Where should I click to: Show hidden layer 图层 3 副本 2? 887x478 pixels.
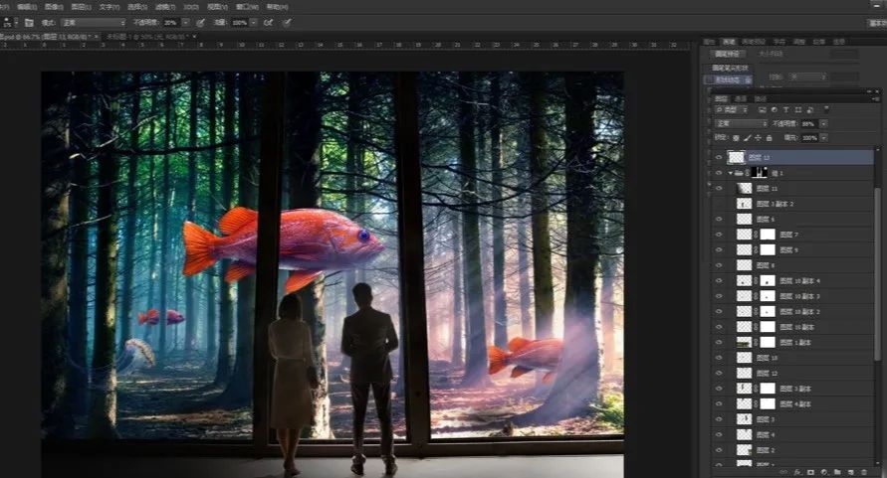click(x=719, y=204)
